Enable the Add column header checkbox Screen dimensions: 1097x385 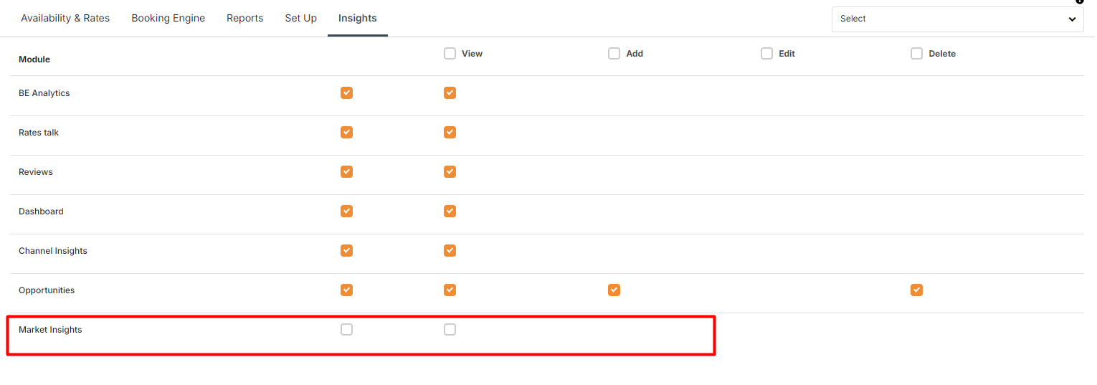614,54
